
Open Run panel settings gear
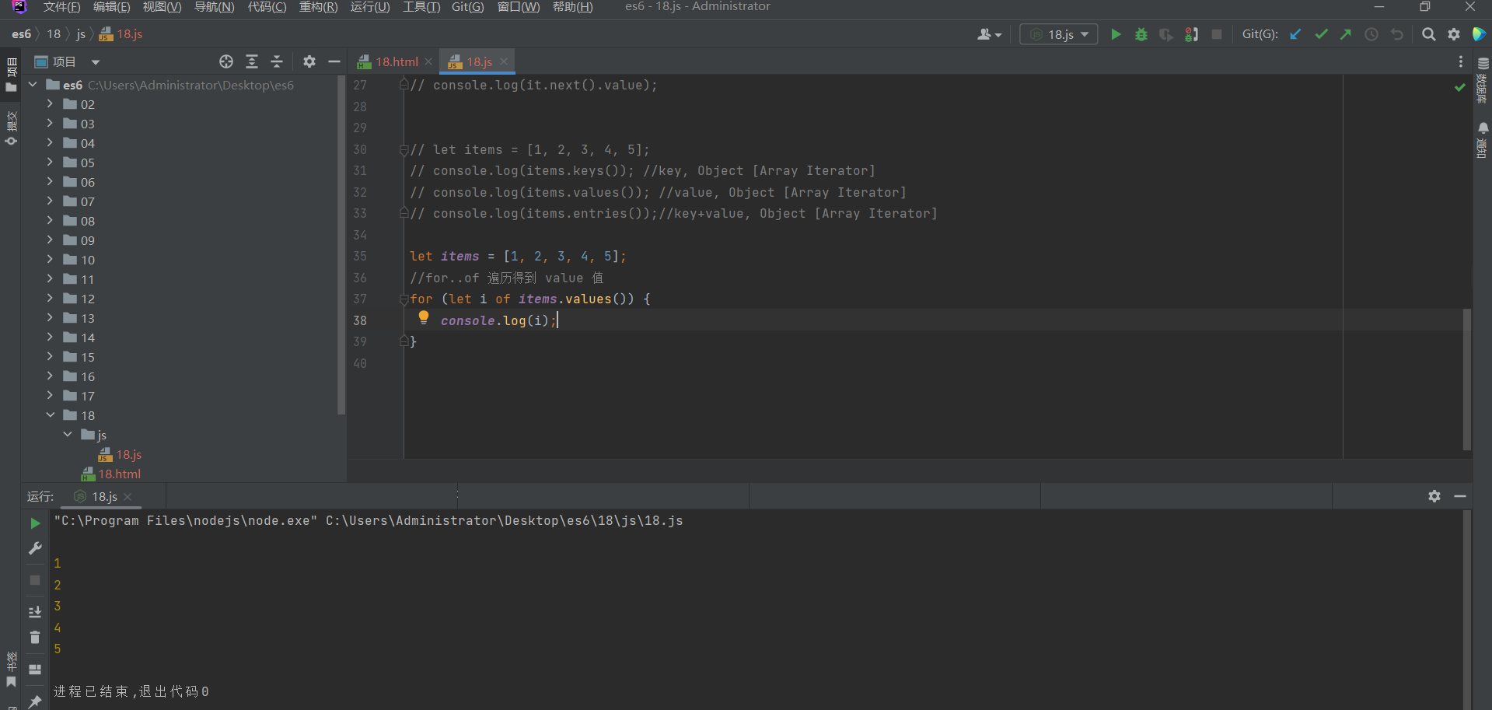tap(1434, 496)
